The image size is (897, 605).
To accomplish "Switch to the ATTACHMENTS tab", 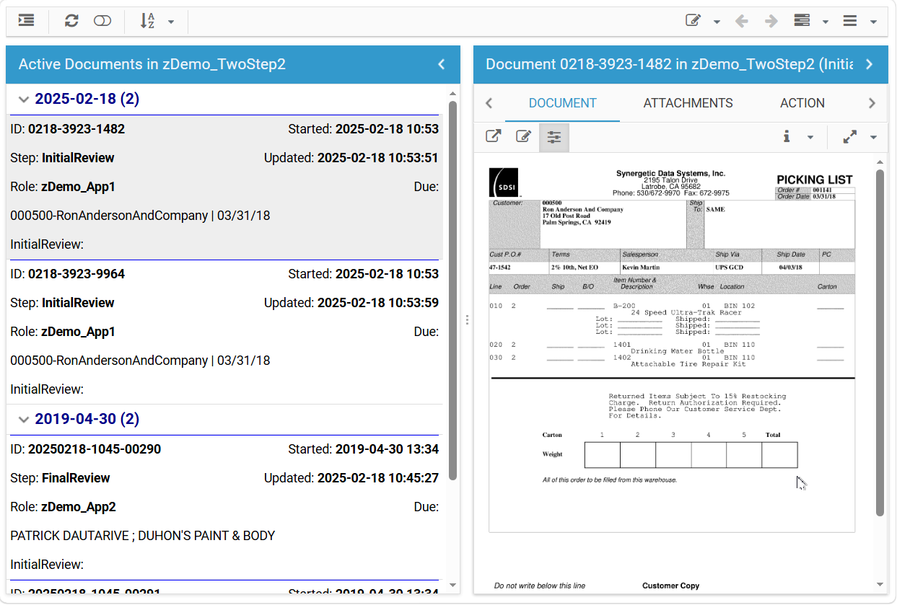I will 688,103.
